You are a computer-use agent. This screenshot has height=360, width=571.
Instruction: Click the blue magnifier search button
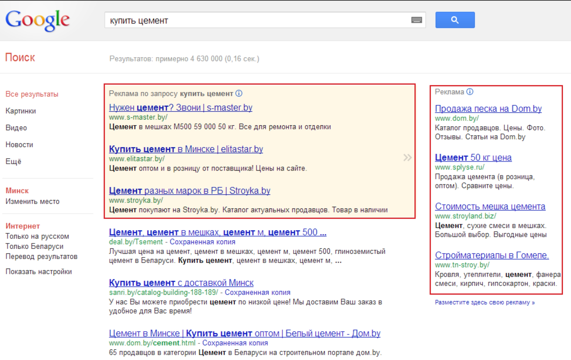pyautogui.click(x=455, y=20)
